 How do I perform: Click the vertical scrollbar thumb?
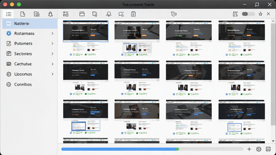point(273,74)
